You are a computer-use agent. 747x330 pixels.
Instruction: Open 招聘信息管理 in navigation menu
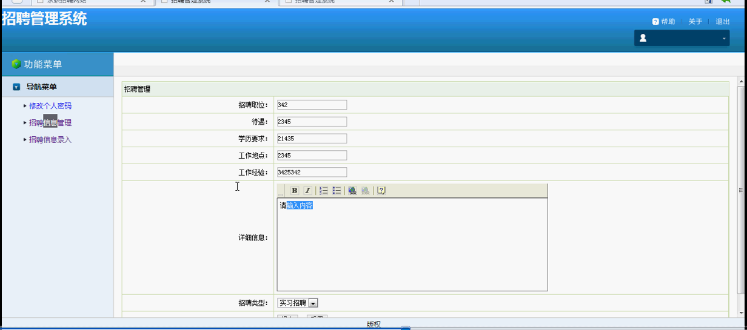(x=50, y=123)
